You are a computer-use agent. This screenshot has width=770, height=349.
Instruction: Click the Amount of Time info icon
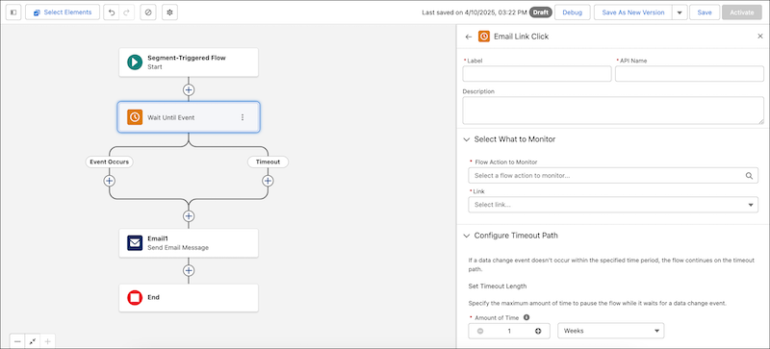[x=526, y=317]
